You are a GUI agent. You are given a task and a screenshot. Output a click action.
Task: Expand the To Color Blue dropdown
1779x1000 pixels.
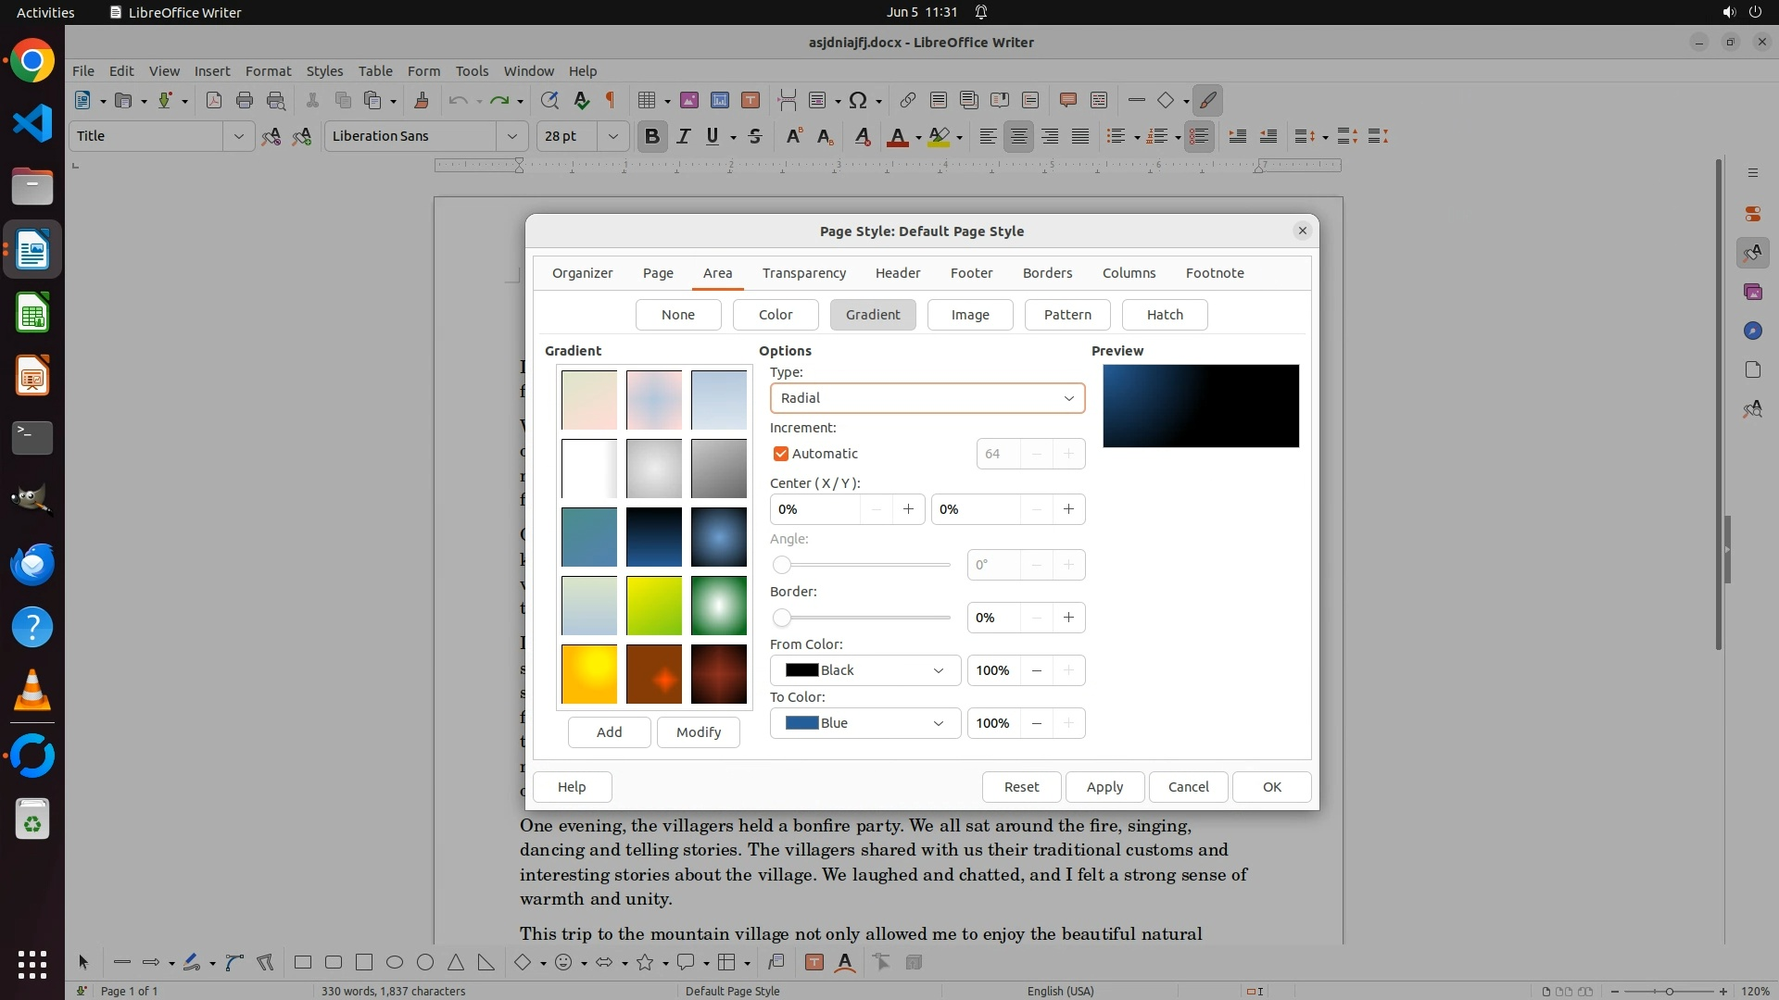[864, 723]
